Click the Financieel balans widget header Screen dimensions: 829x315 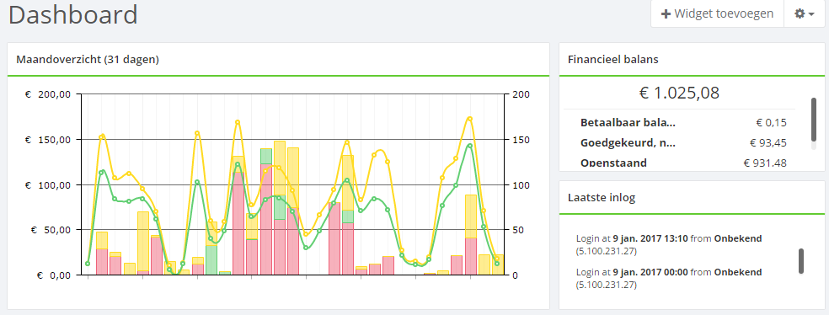click(x=692, y=59)
